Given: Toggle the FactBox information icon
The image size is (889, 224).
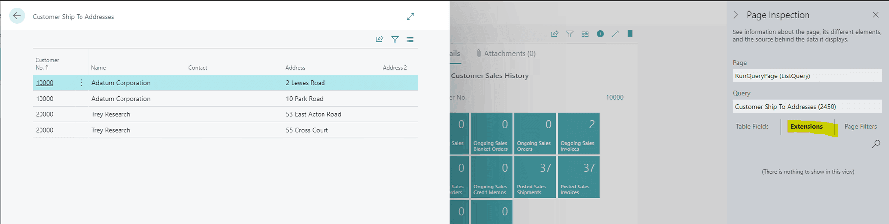Looking at the screenshot, I should click(600, 34).
